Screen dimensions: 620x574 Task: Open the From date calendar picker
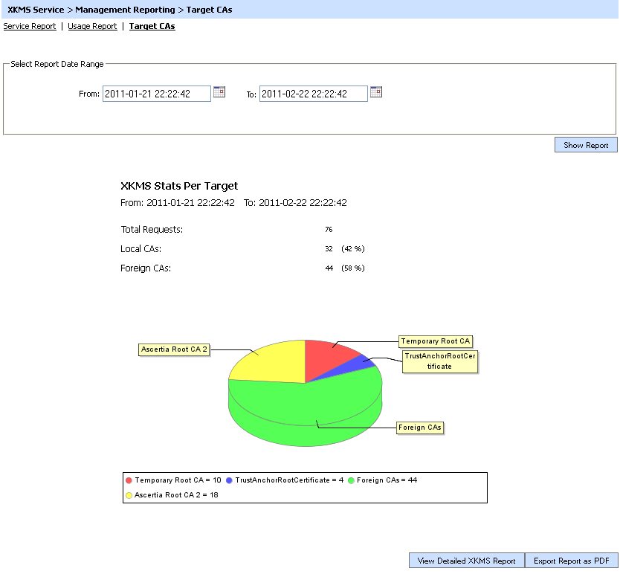219,92
